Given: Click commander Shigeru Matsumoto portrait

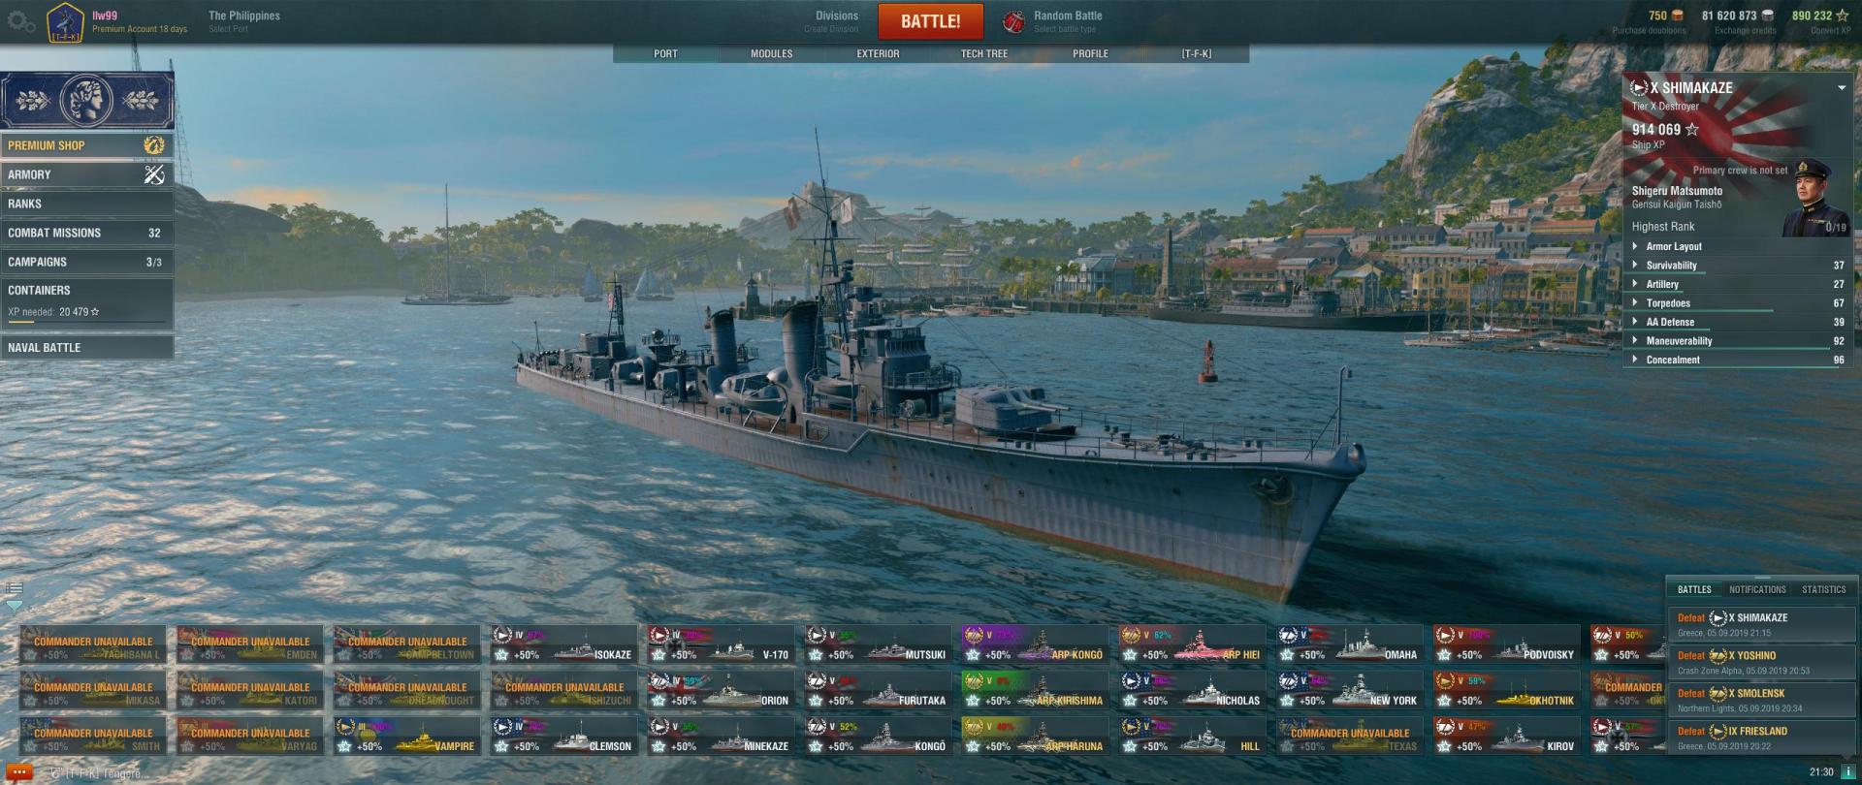Looking at the screenshot, I should click(1812, 199).
